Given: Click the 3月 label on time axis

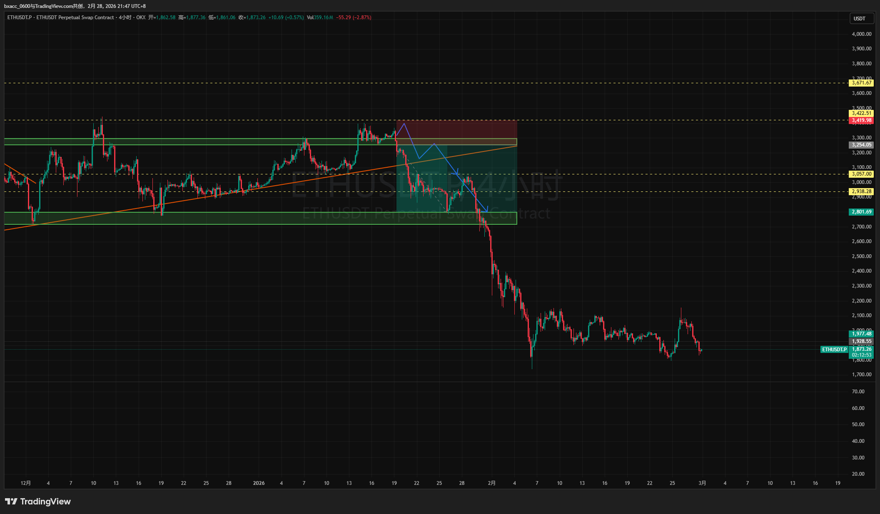Looking at the screenshot, I should pos(702,483).
